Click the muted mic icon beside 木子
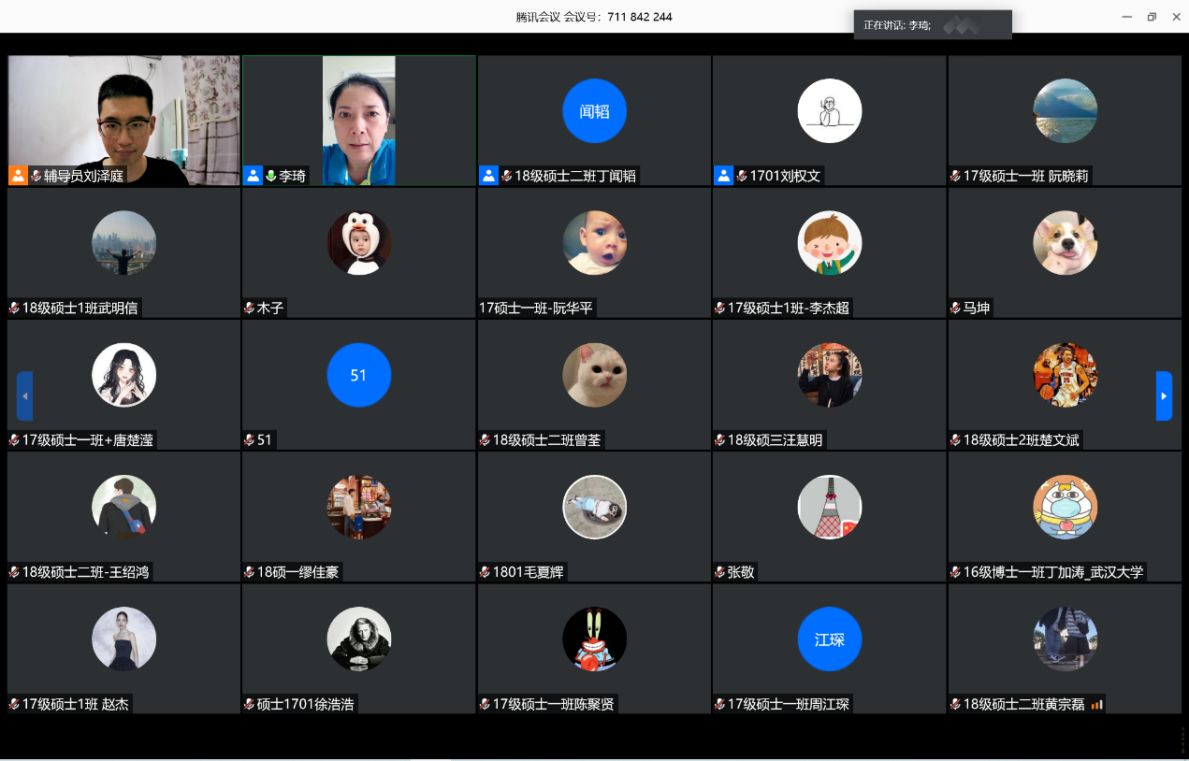 click(x=250, y=308)
